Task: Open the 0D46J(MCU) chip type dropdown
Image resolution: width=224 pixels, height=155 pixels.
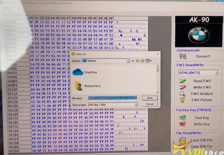Action: pyautogui.click(x=216, y=73)
